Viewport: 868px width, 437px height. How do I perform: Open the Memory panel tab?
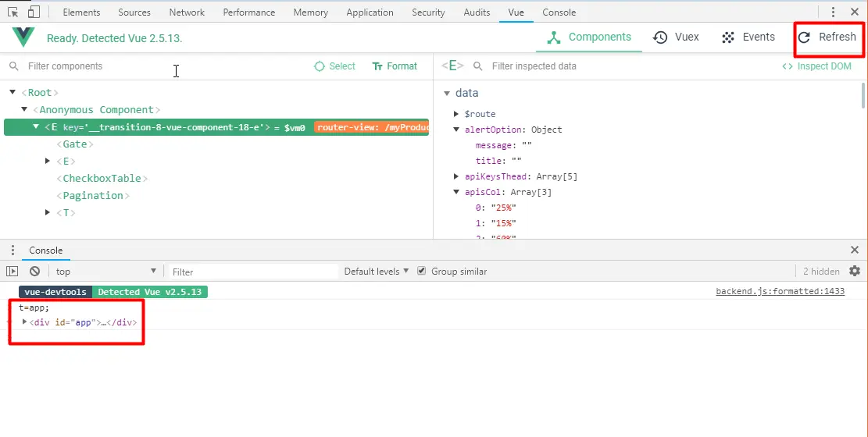coord(310,12)
